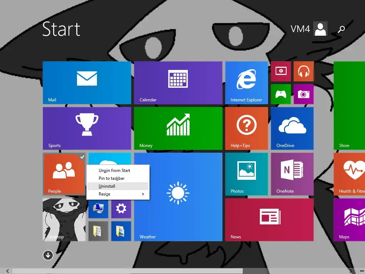Click the scrollbar left arrow
Screen dimensions: 365x274
(7, 271)
